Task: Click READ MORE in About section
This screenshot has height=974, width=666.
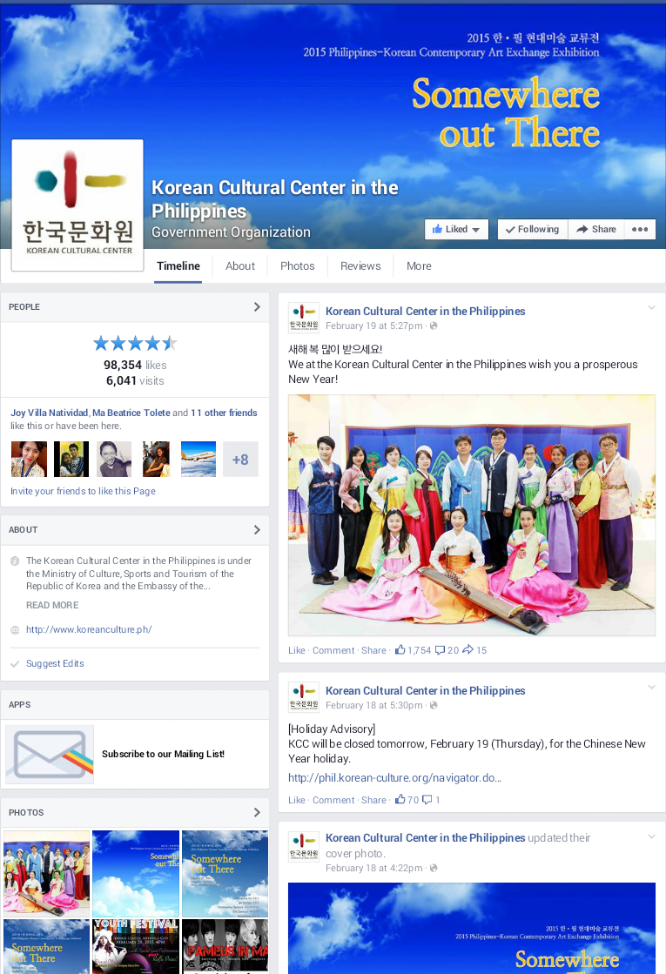Action: click(x=52, y=605)
